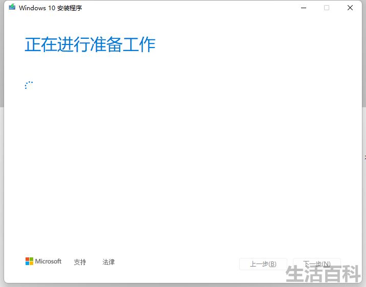Open the 法律 legal link
Viewport: 366px width, 287px height.
pos(108,262)
